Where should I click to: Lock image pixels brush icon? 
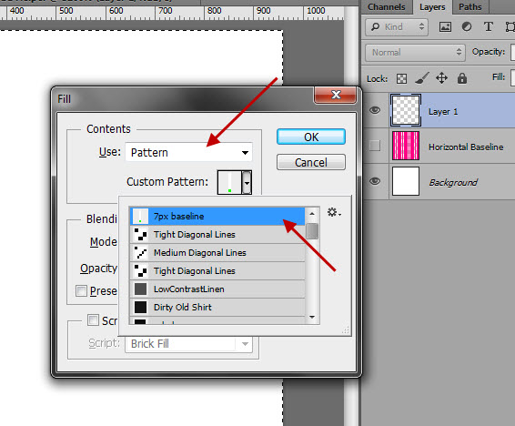[422, 78]
